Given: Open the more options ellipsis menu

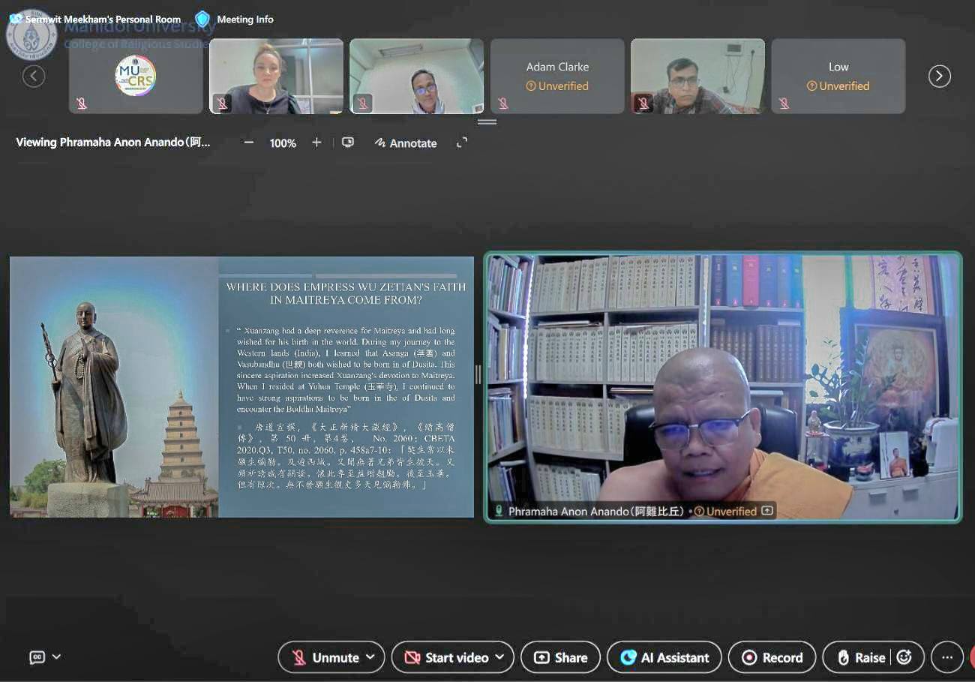Looking at the screenshot, I should click(946, 657).
